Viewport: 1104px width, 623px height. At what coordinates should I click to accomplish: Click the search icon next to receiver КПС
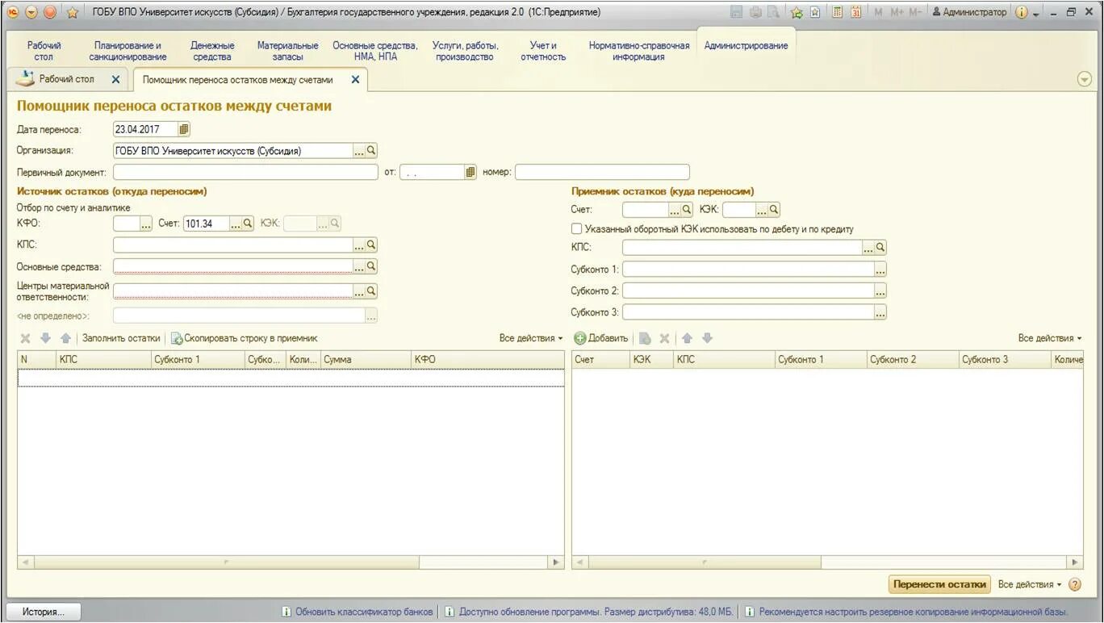[880, 248]
